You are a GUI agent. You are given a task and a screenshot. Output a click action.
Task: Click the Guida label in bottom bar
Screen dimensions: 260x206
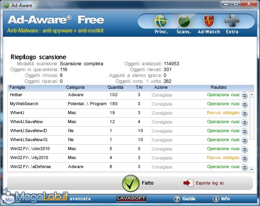tap(189, 199)
